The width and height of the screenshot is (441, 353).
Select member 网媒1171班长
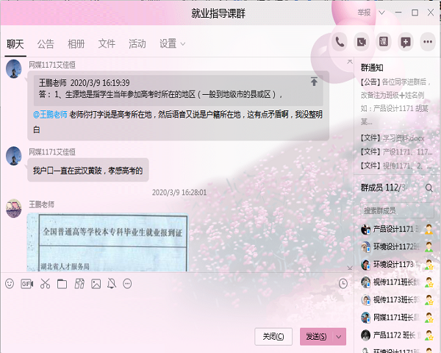(397, 318)
